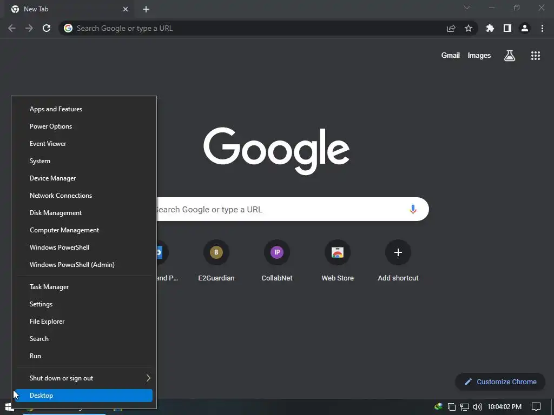The image size is (554, 415).
Task: Open the Extensions puzzle icon
Action: 490,28
